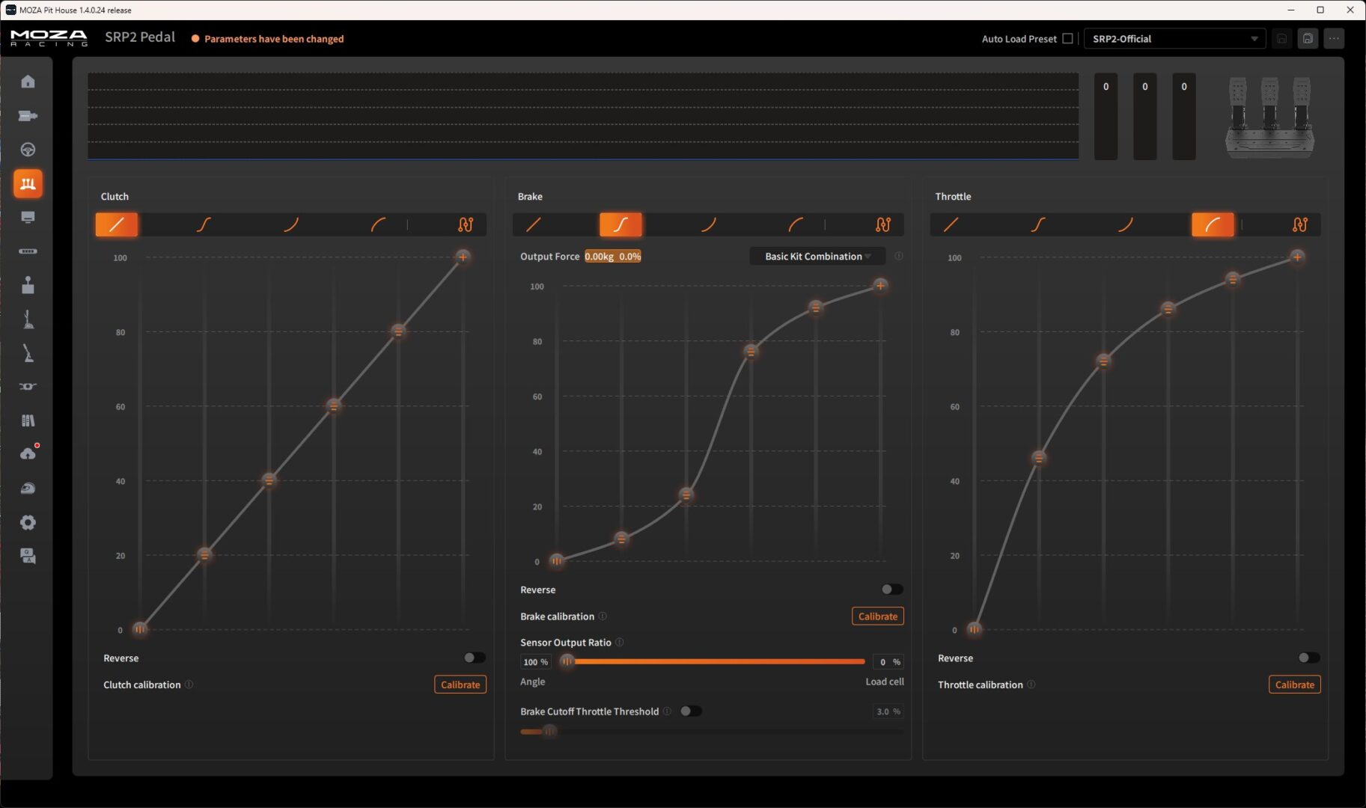Select the logarithmic curve preset for Brake

796,224
